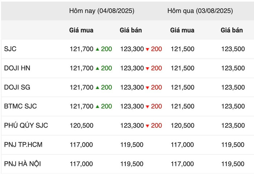Click green up arrow in BTMC SJC row

coord(97,106)
